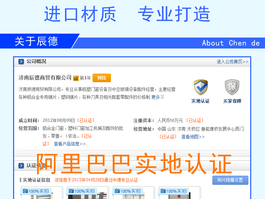This screenshot has width=265, height=199.
Task: Expand company description with 更多
Action: click(158, 97)
